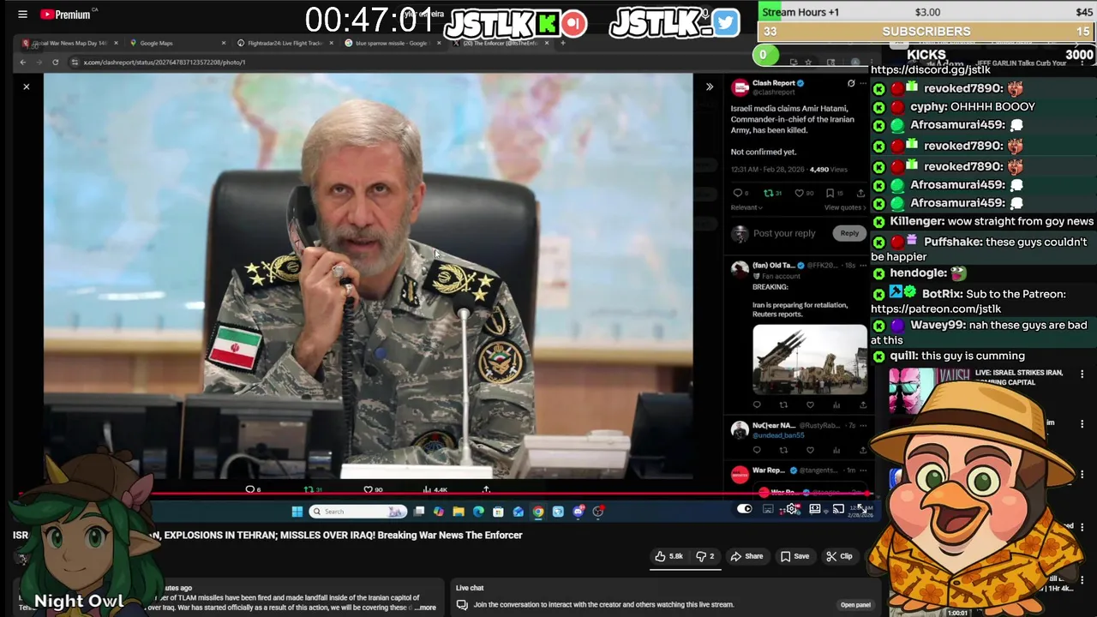The width and height of the screenshot is (1097, 617).
Task: Open a new browser tab with plus
Action: click(x=562, y=43)
